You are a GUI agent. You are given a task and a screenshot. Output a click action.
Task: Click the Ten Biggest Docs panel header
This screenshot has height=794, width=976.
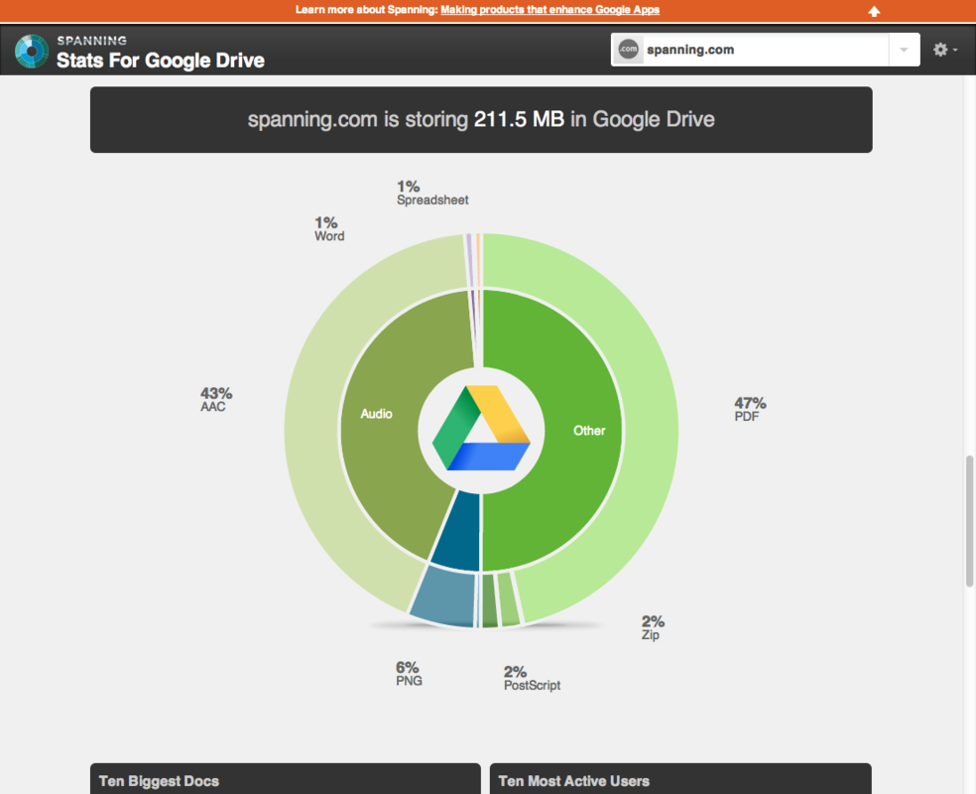pos(285,780)
